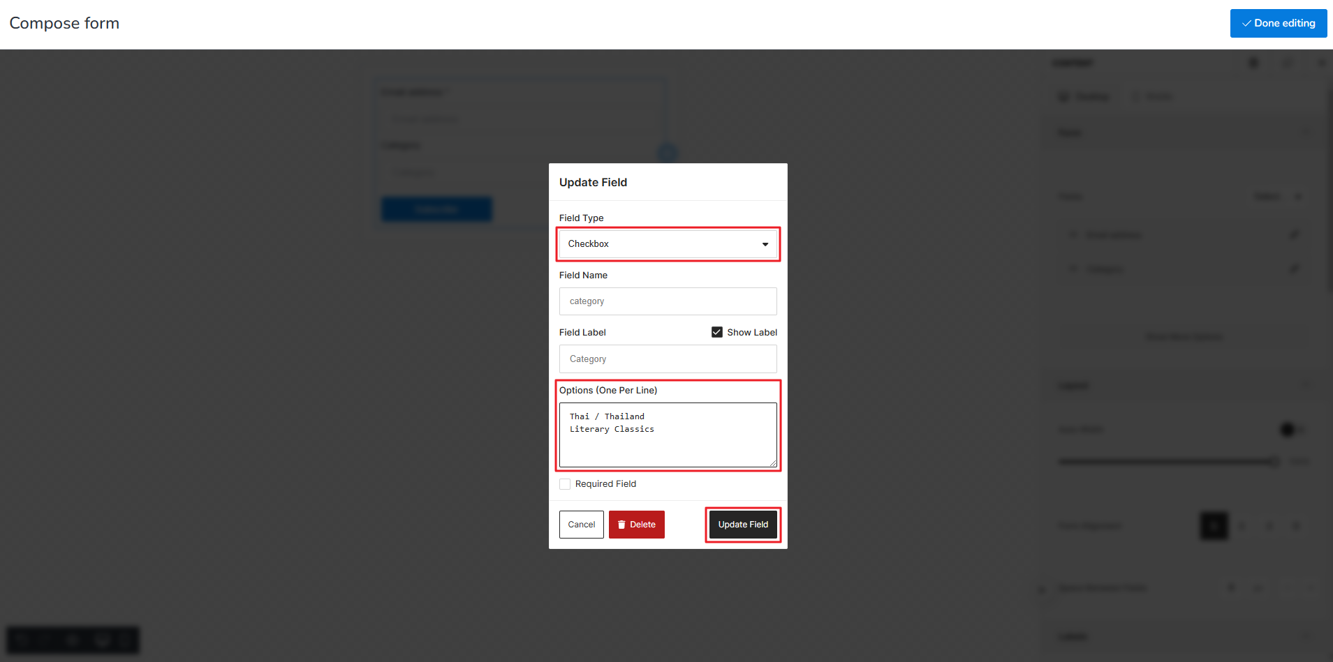This screenshot has height=662, width=1333.
Task: Select the redo icon in the bottom-left toolbar
Action: click(45, 640)
